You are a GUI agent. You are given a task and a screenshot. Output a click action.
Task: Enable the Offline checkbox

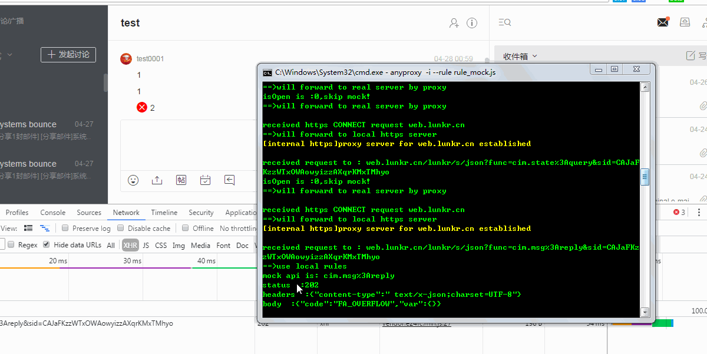pos(186,228)
